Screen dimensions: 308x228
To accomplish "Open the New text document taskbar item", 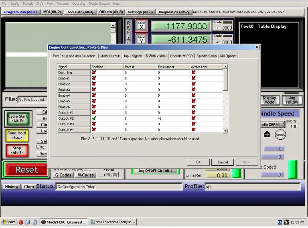I will pos(113,222).
